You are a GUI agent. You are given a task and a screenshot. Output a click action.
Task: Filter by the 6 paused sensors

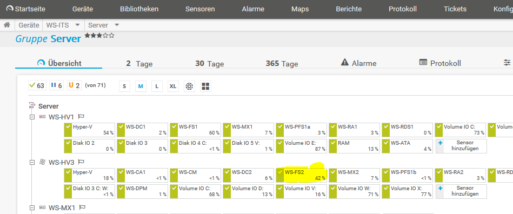click(56, 86)
